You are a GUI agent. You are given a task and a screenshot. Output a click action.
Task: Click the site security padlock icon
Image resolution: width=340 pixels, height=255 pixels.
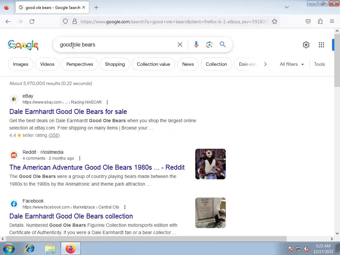[x=75, y=21]
